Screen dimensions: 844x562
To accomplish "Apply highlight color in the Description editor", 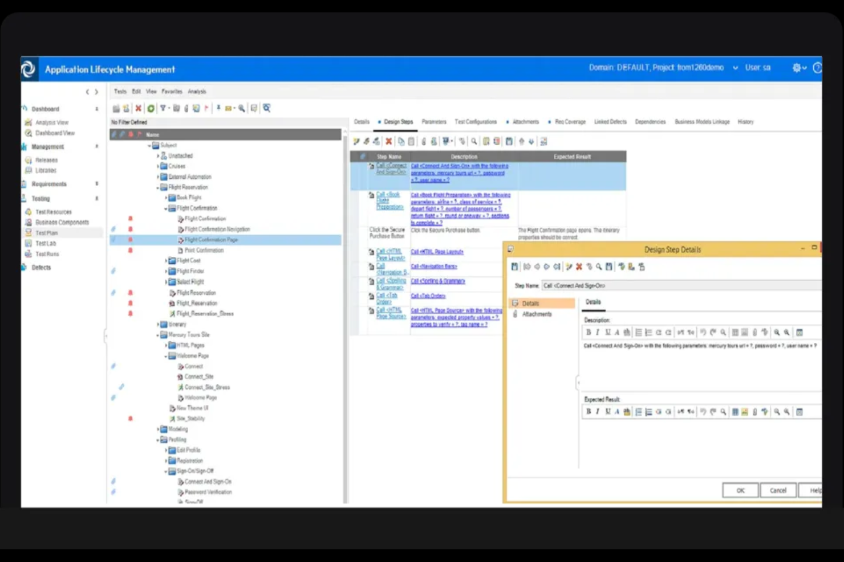I will (x=627, y=332).
